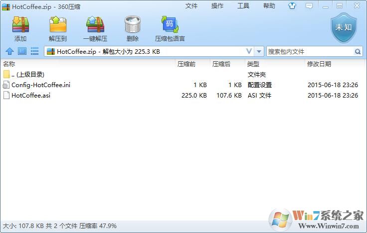Click the ASI 文件 type cell

260,96
